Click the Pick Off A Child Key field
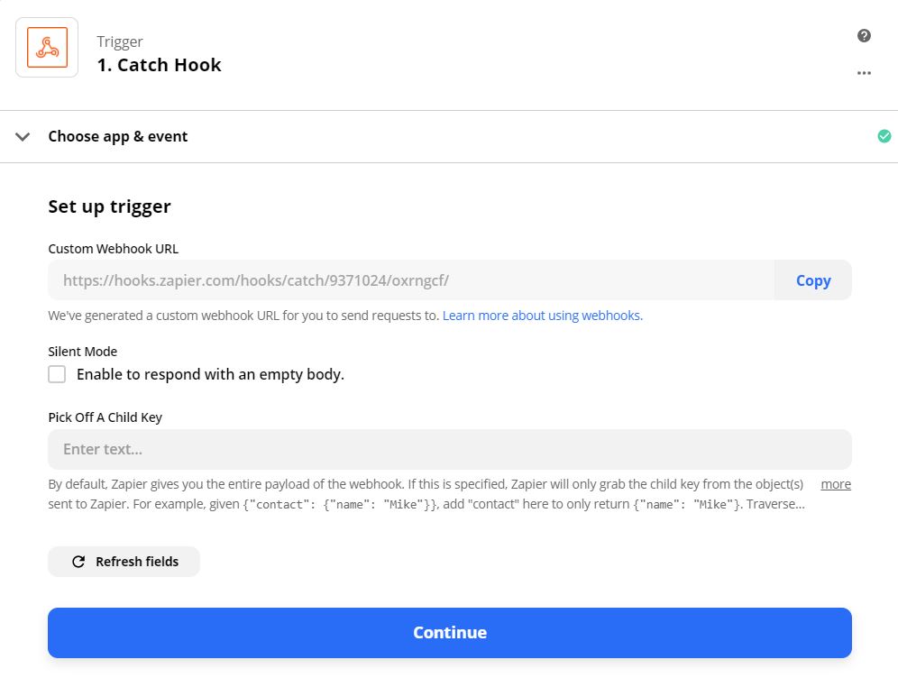The width and height of the screenshot is (898, 678). tap(450, 450)
